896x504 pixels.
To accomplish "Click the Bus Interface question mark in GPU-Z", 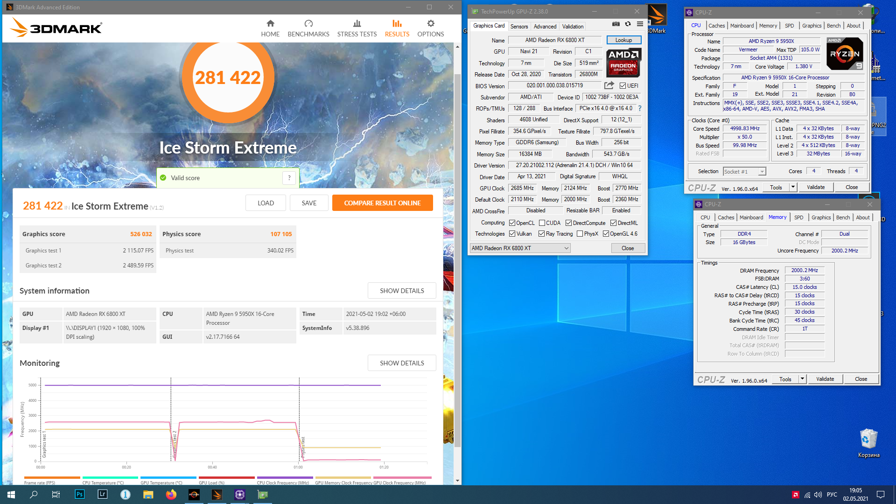I will (x=640, y=108).
